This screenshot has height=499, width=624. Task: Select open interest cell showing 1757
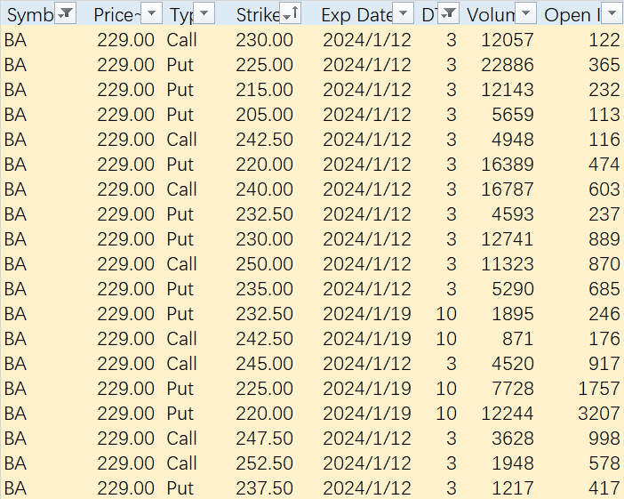pos(599,389)
